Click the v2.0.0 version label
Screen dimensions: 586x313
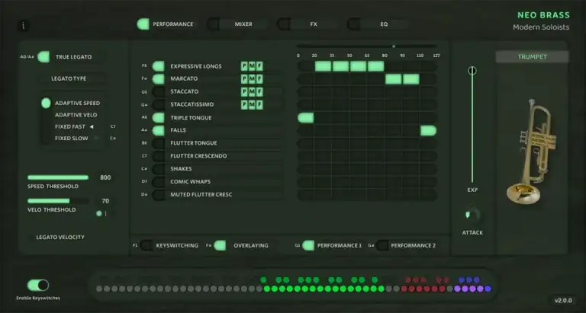pyautogui.click(x=563, y=301)
